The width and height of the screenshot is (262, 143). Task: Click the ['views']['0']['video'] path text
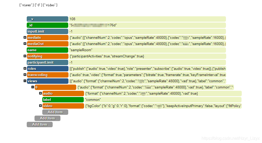[x=38, y=5]
